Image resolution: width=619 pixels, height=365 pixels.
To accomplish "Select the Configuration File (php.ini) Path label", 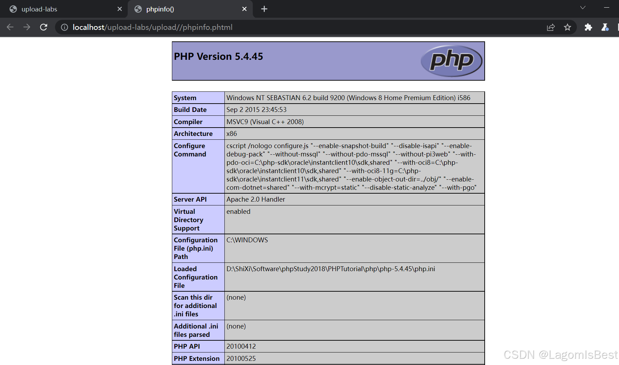I will 196,249.
